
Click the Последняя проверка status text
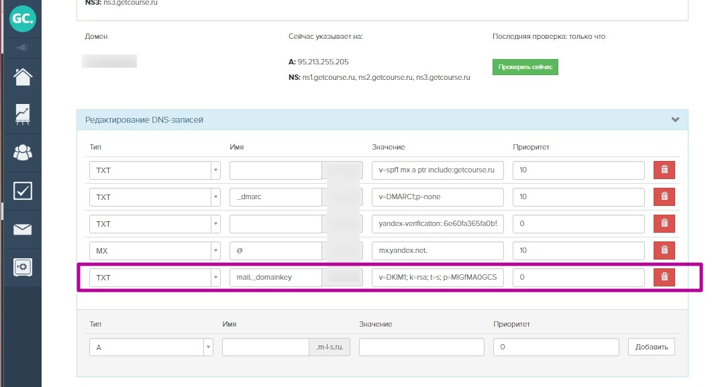(549, 36)
